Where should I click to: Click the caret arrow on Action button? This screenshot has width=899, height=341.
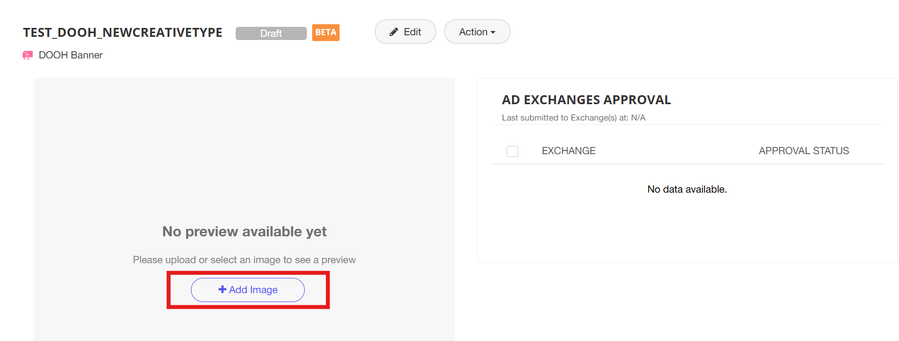click(493, 33)
